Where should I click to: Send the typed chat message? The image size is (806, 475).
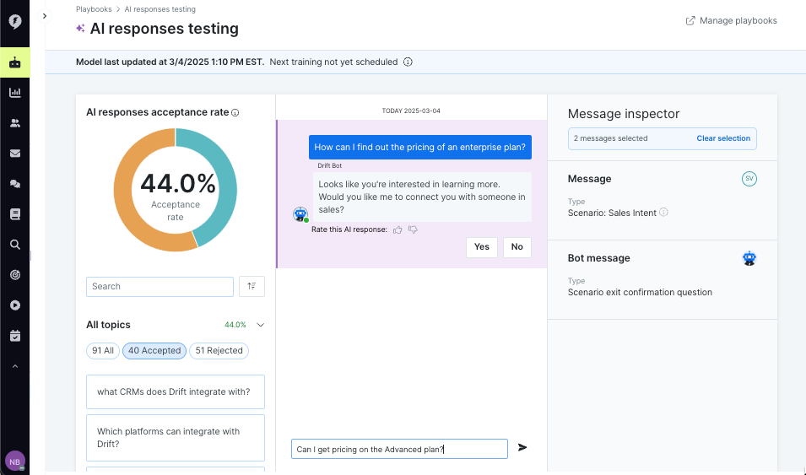coord(522,448)
